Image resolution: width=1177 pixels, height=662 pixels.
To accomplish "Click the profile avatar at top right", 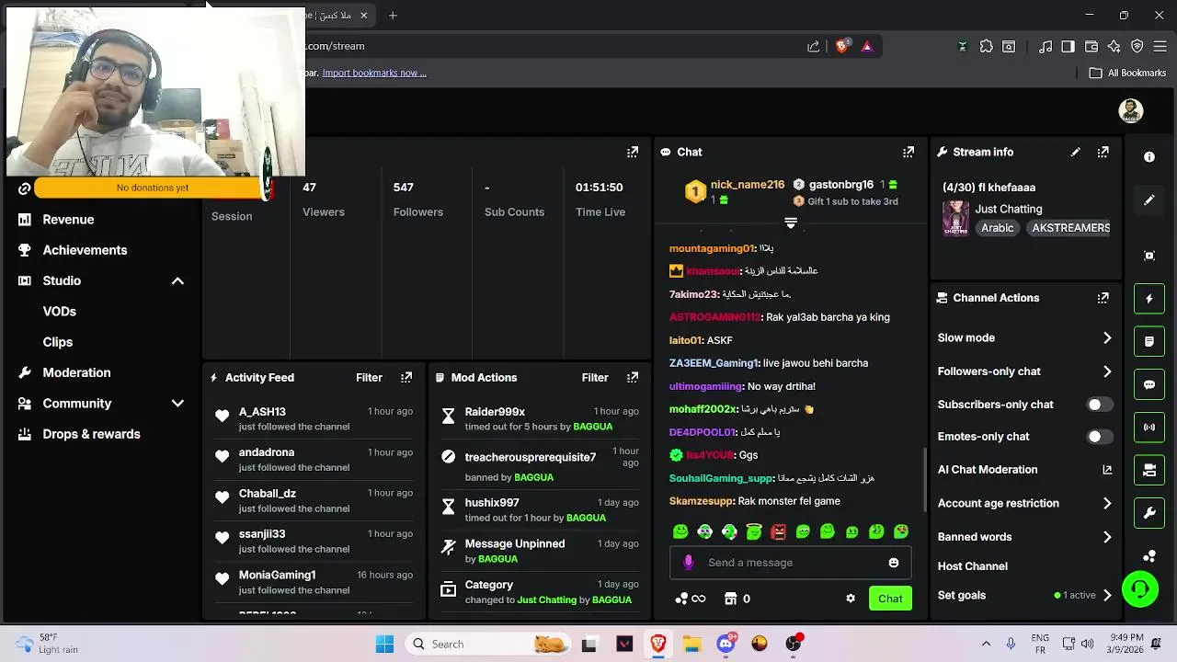I will pyautogui.click(x=1130, y=111).
